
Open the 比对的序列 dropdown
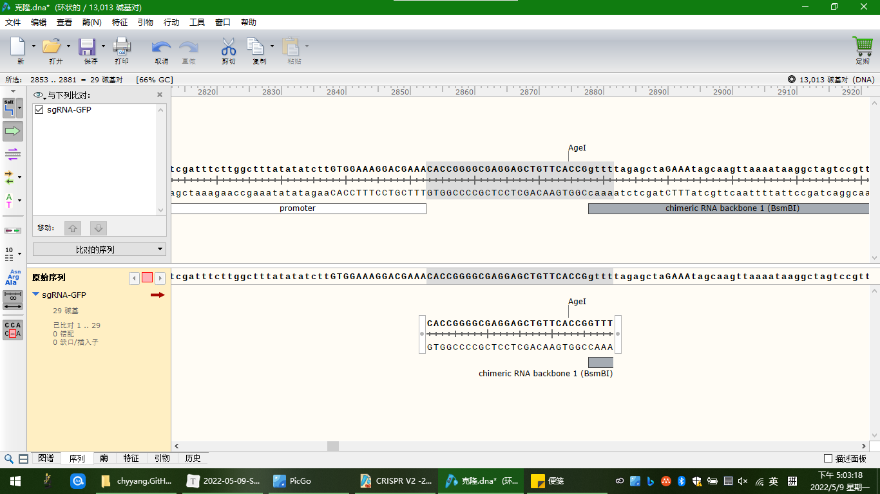(x=99, y=250)
